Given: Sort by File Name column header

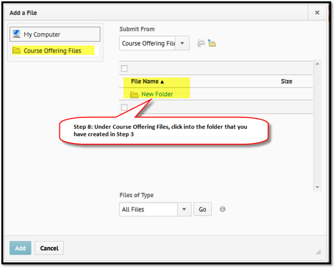Looking at the screenshot, I should click(x=145, y=81).
